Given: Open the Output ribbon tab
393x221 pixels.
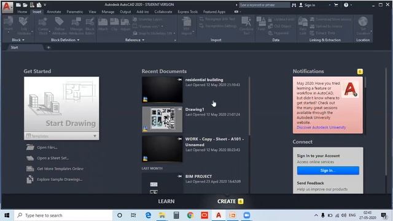Looking at the screenshot, I should point(125,12).
